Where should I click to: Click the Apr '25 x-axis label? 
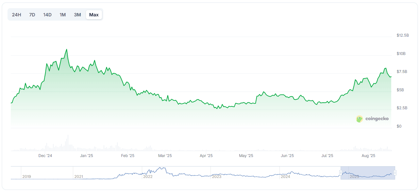(x=206, y=156)
